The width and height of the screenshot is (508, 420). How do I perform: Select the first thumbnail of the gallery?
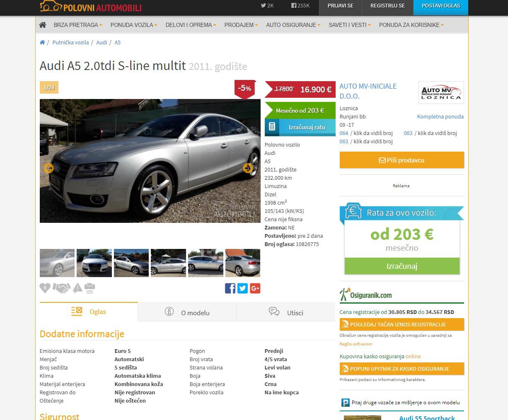57,263
